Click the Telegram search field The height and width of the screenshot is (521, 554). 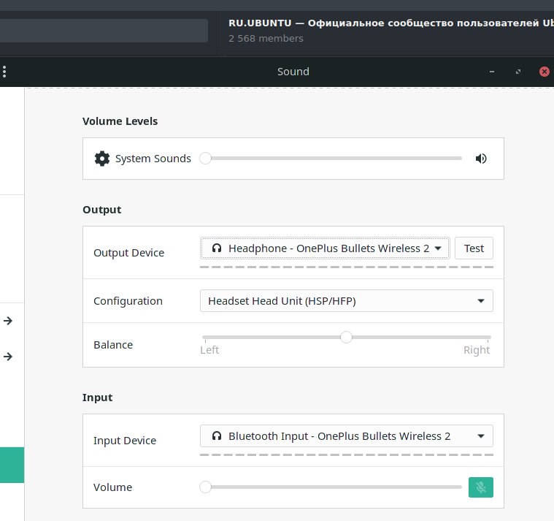click(x=104, y=31)
